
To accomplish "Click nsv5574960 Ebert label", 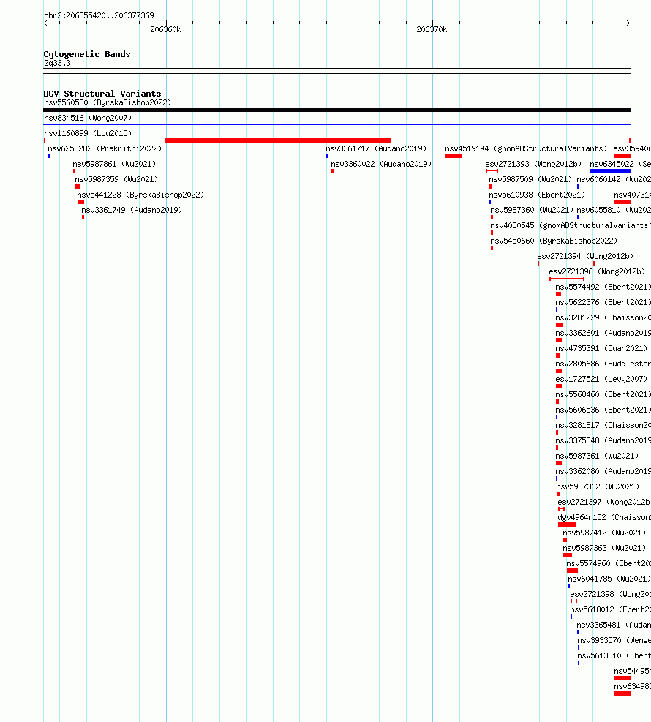I will click(609, 563).
